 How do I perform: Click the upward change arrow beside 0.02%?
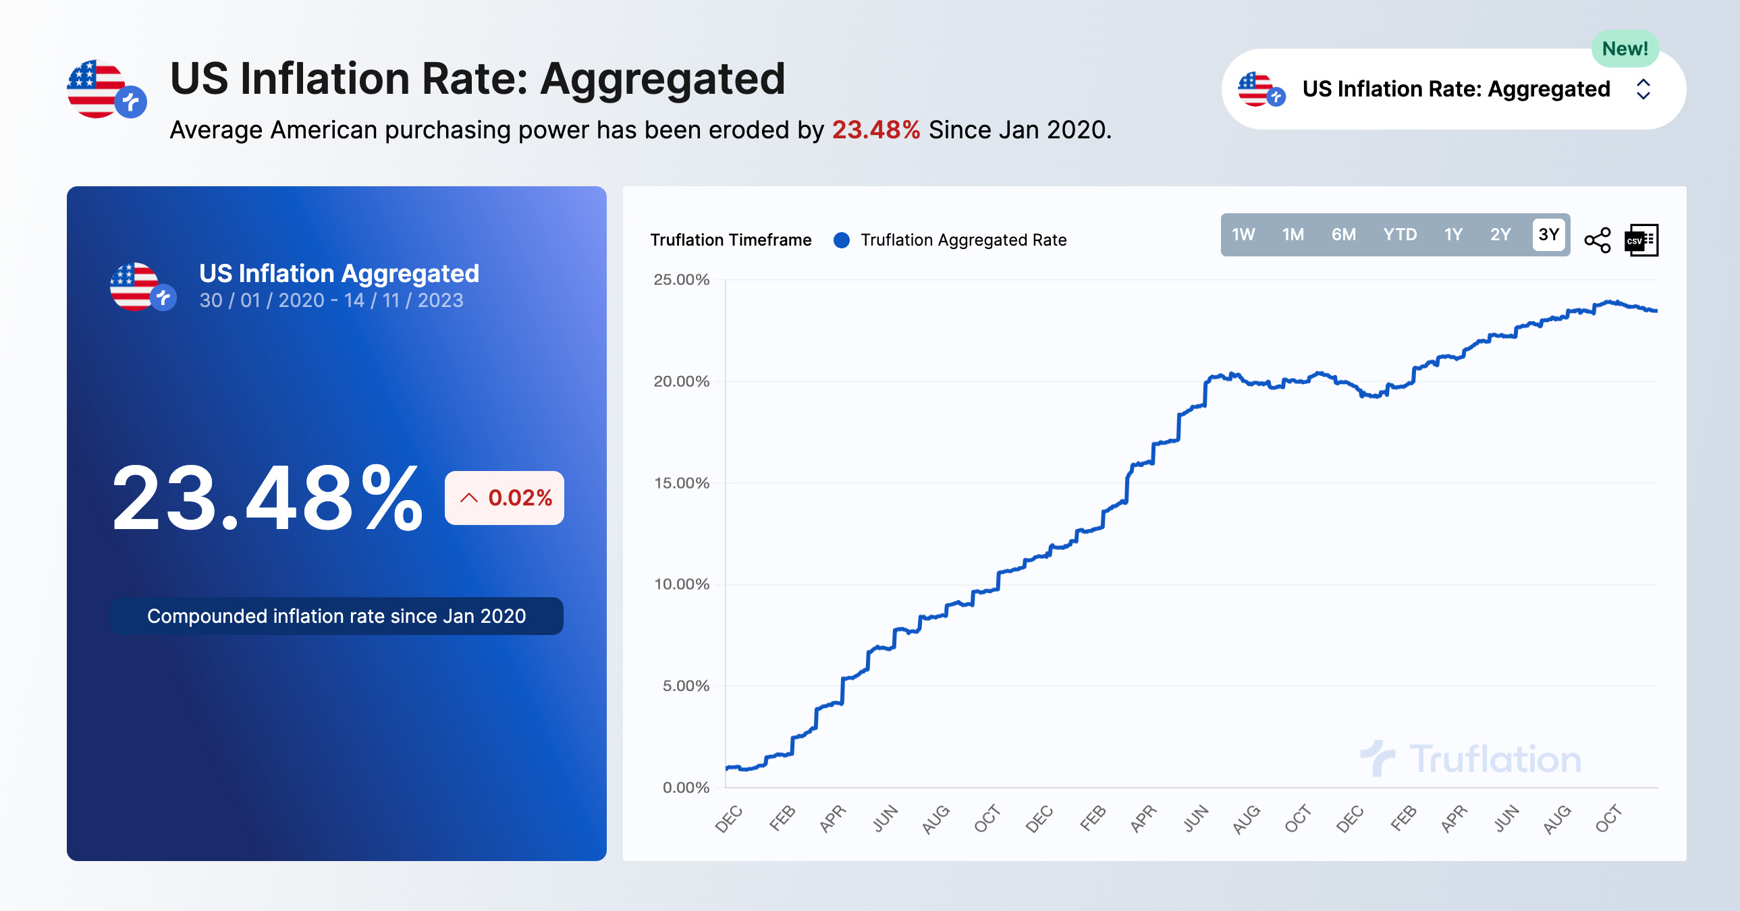(469, 499)
